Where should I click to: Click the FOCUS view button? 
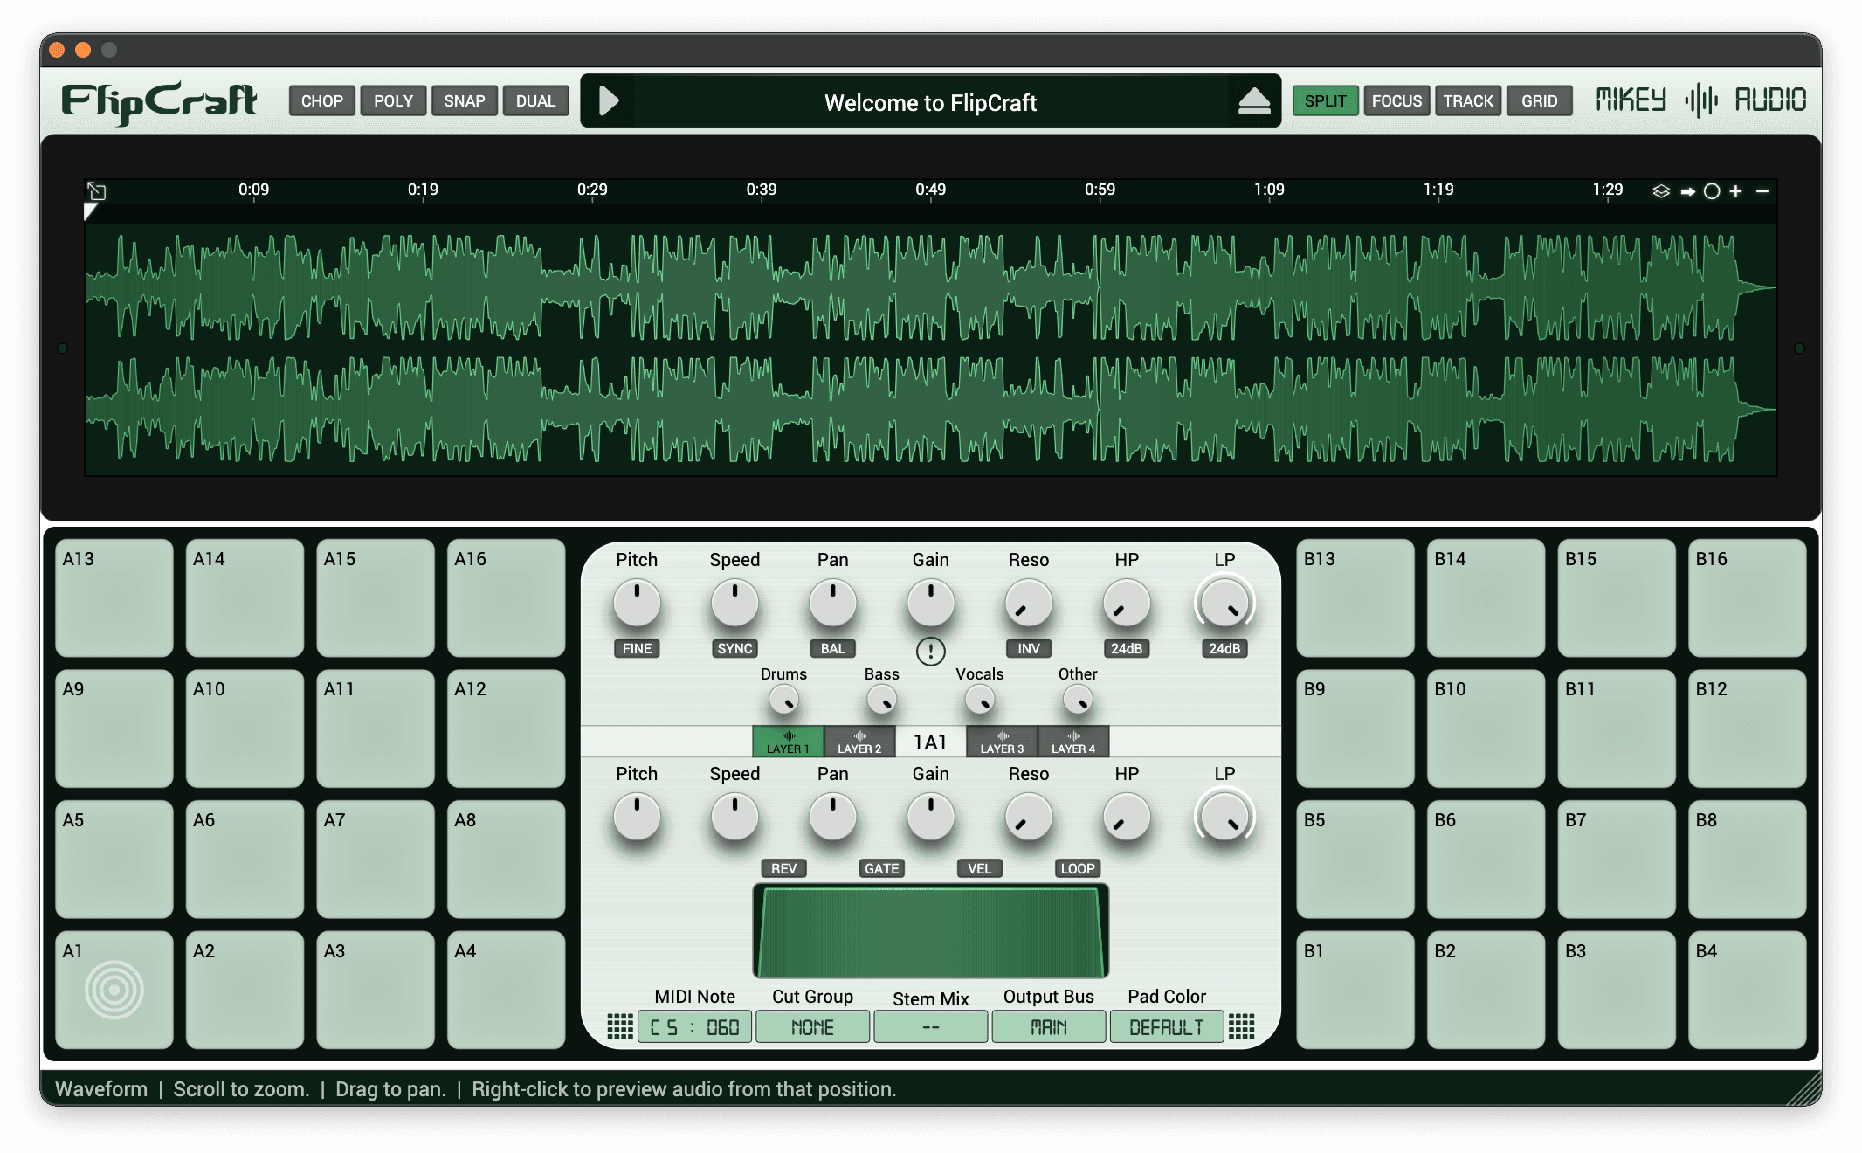coord(1396,101)
